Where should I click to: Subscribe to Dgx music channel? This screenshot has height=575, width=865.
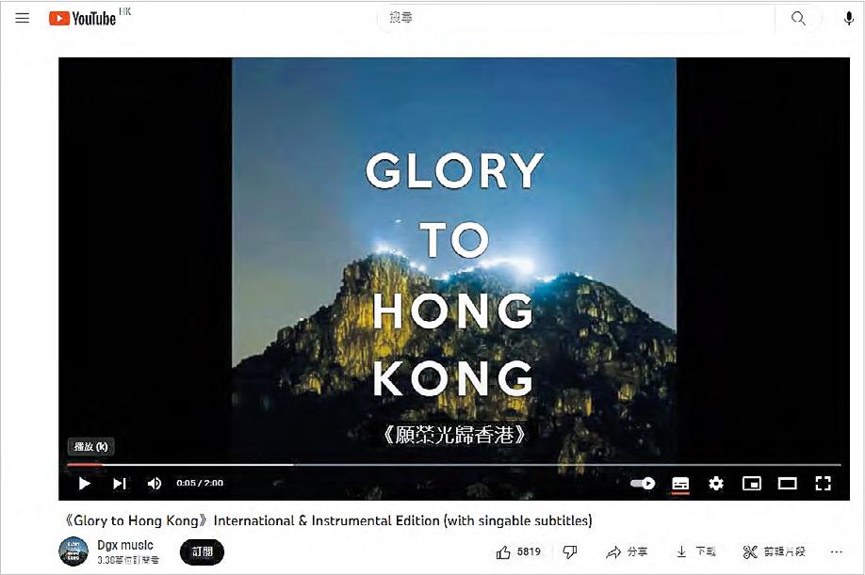pyautogui.click(x=202, y=551)
